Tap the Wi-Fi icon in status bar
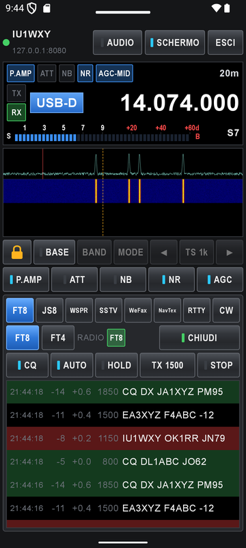Viewport: 246px width, 548px height. tap(216, 8)
